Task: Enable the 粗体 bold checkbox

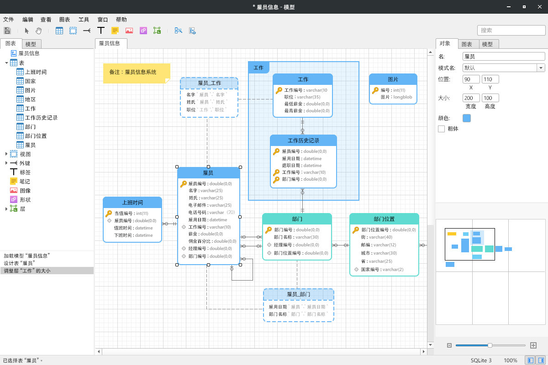Action: click(x=441, y=129)
